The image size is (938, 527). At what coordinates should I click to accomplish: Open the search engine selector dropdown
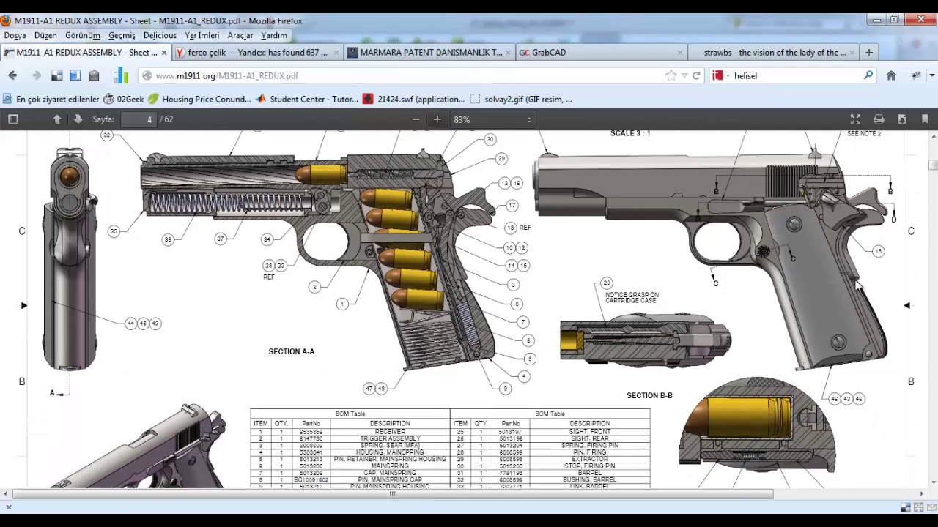coord(720,75)
